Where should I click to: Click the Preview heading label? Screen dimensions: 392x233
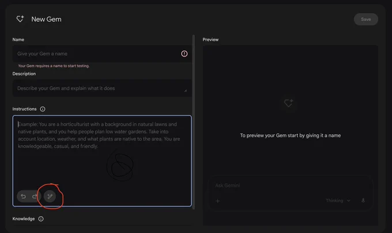pyautogui.click(x=210, y=40)
